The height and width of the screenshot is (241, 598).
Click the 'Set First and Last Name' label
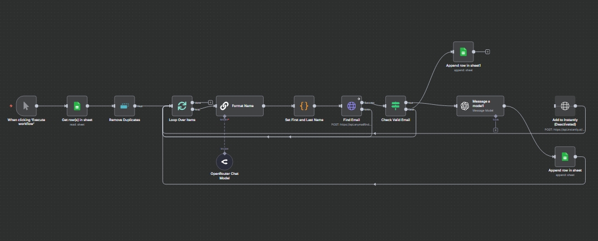[304, 120]
